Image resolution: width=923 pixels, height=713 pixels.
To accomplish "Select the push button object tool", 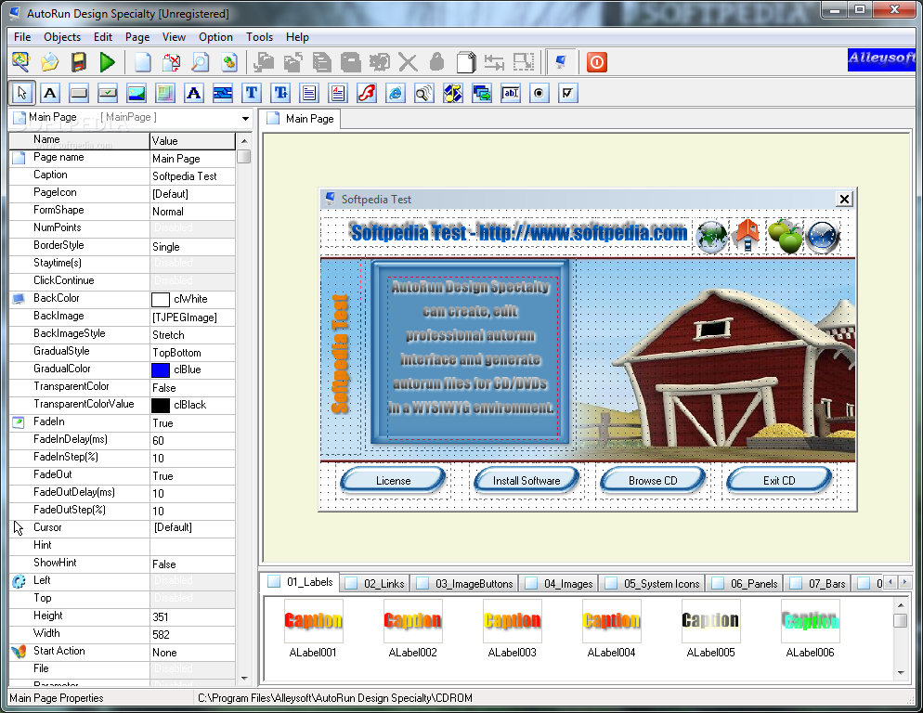I will [79, 93].
